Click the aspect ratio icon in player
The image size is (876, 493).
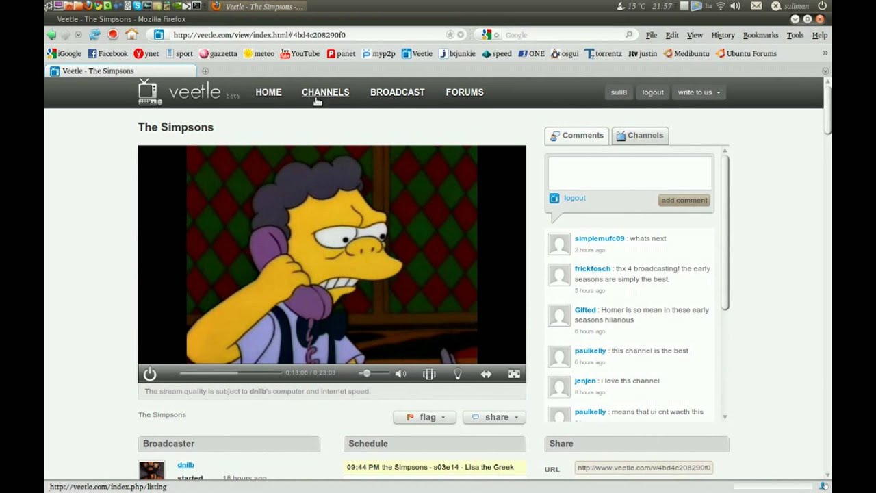point(429,374)
